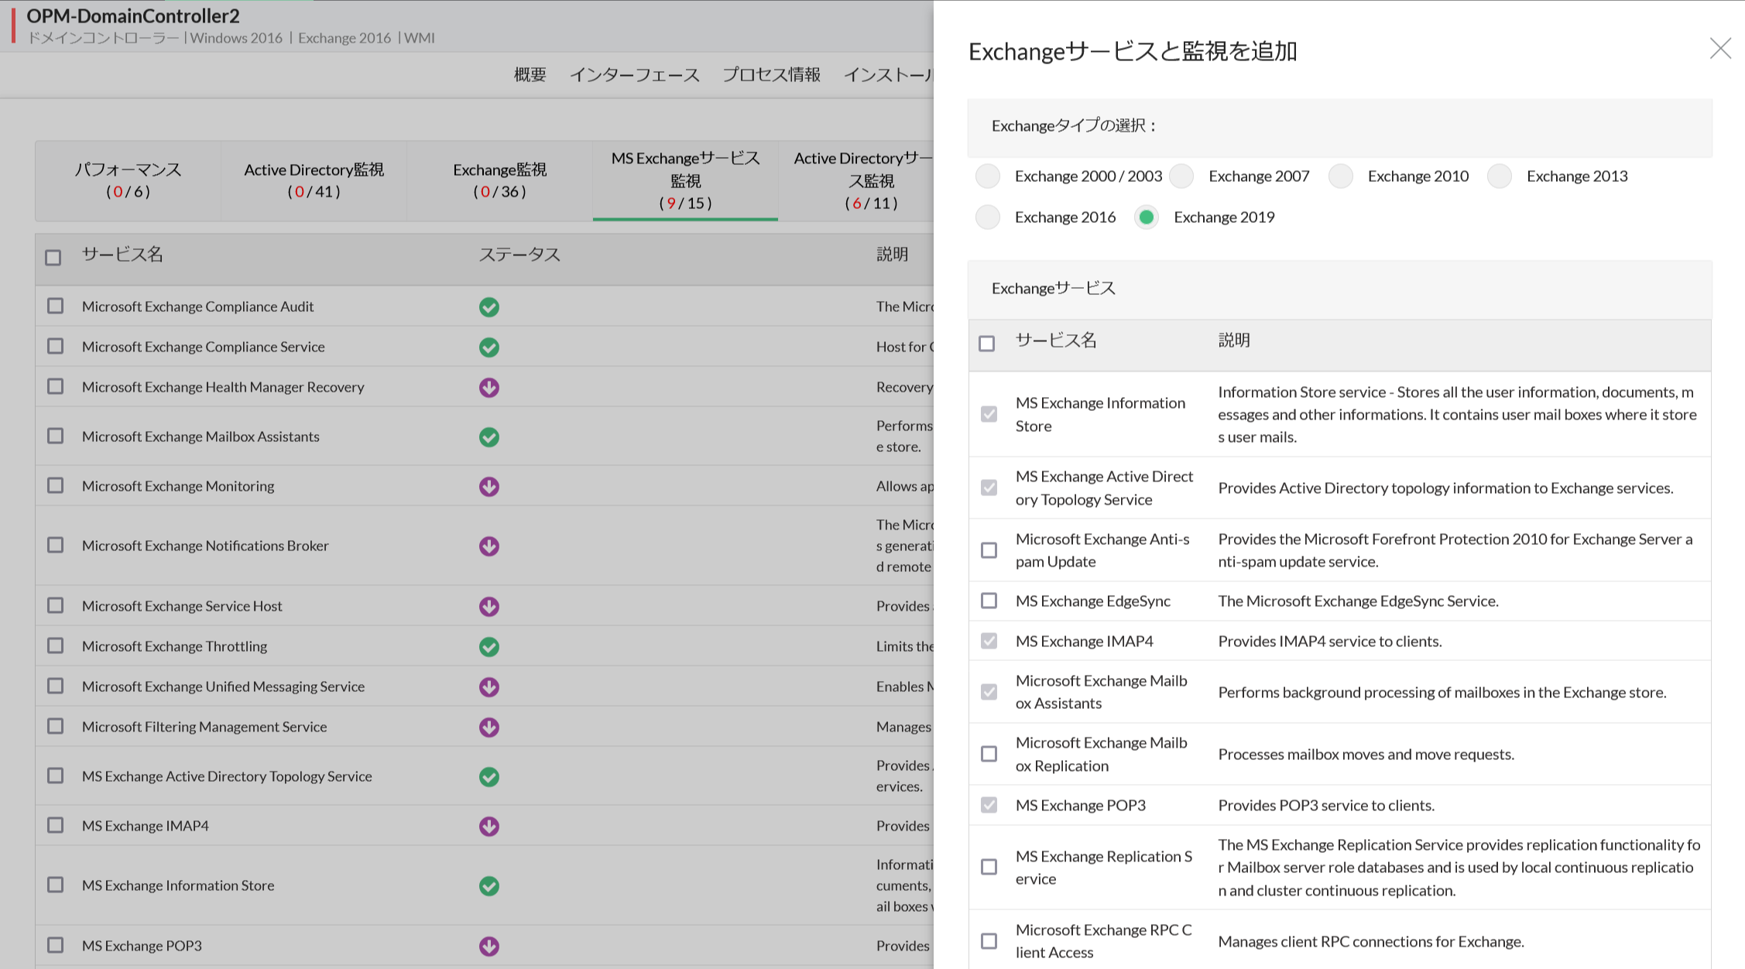Click green status icon for Information Store
The image size is (1745, 969).
tap(489, 886)
